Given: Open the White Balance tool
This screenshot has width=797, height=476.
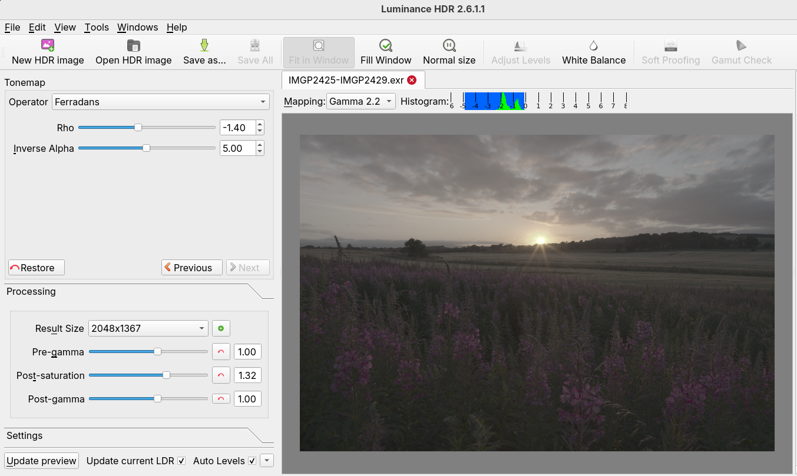Looking at the screenshot, I should pos(594,46).
